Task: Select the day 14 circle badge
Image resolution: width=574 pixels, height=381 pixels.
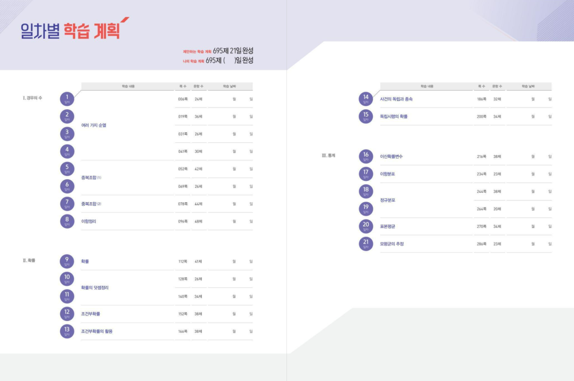Action: (365, 99)
